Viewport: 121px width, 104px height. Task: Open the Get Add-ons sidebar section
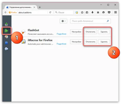(6, 24)
